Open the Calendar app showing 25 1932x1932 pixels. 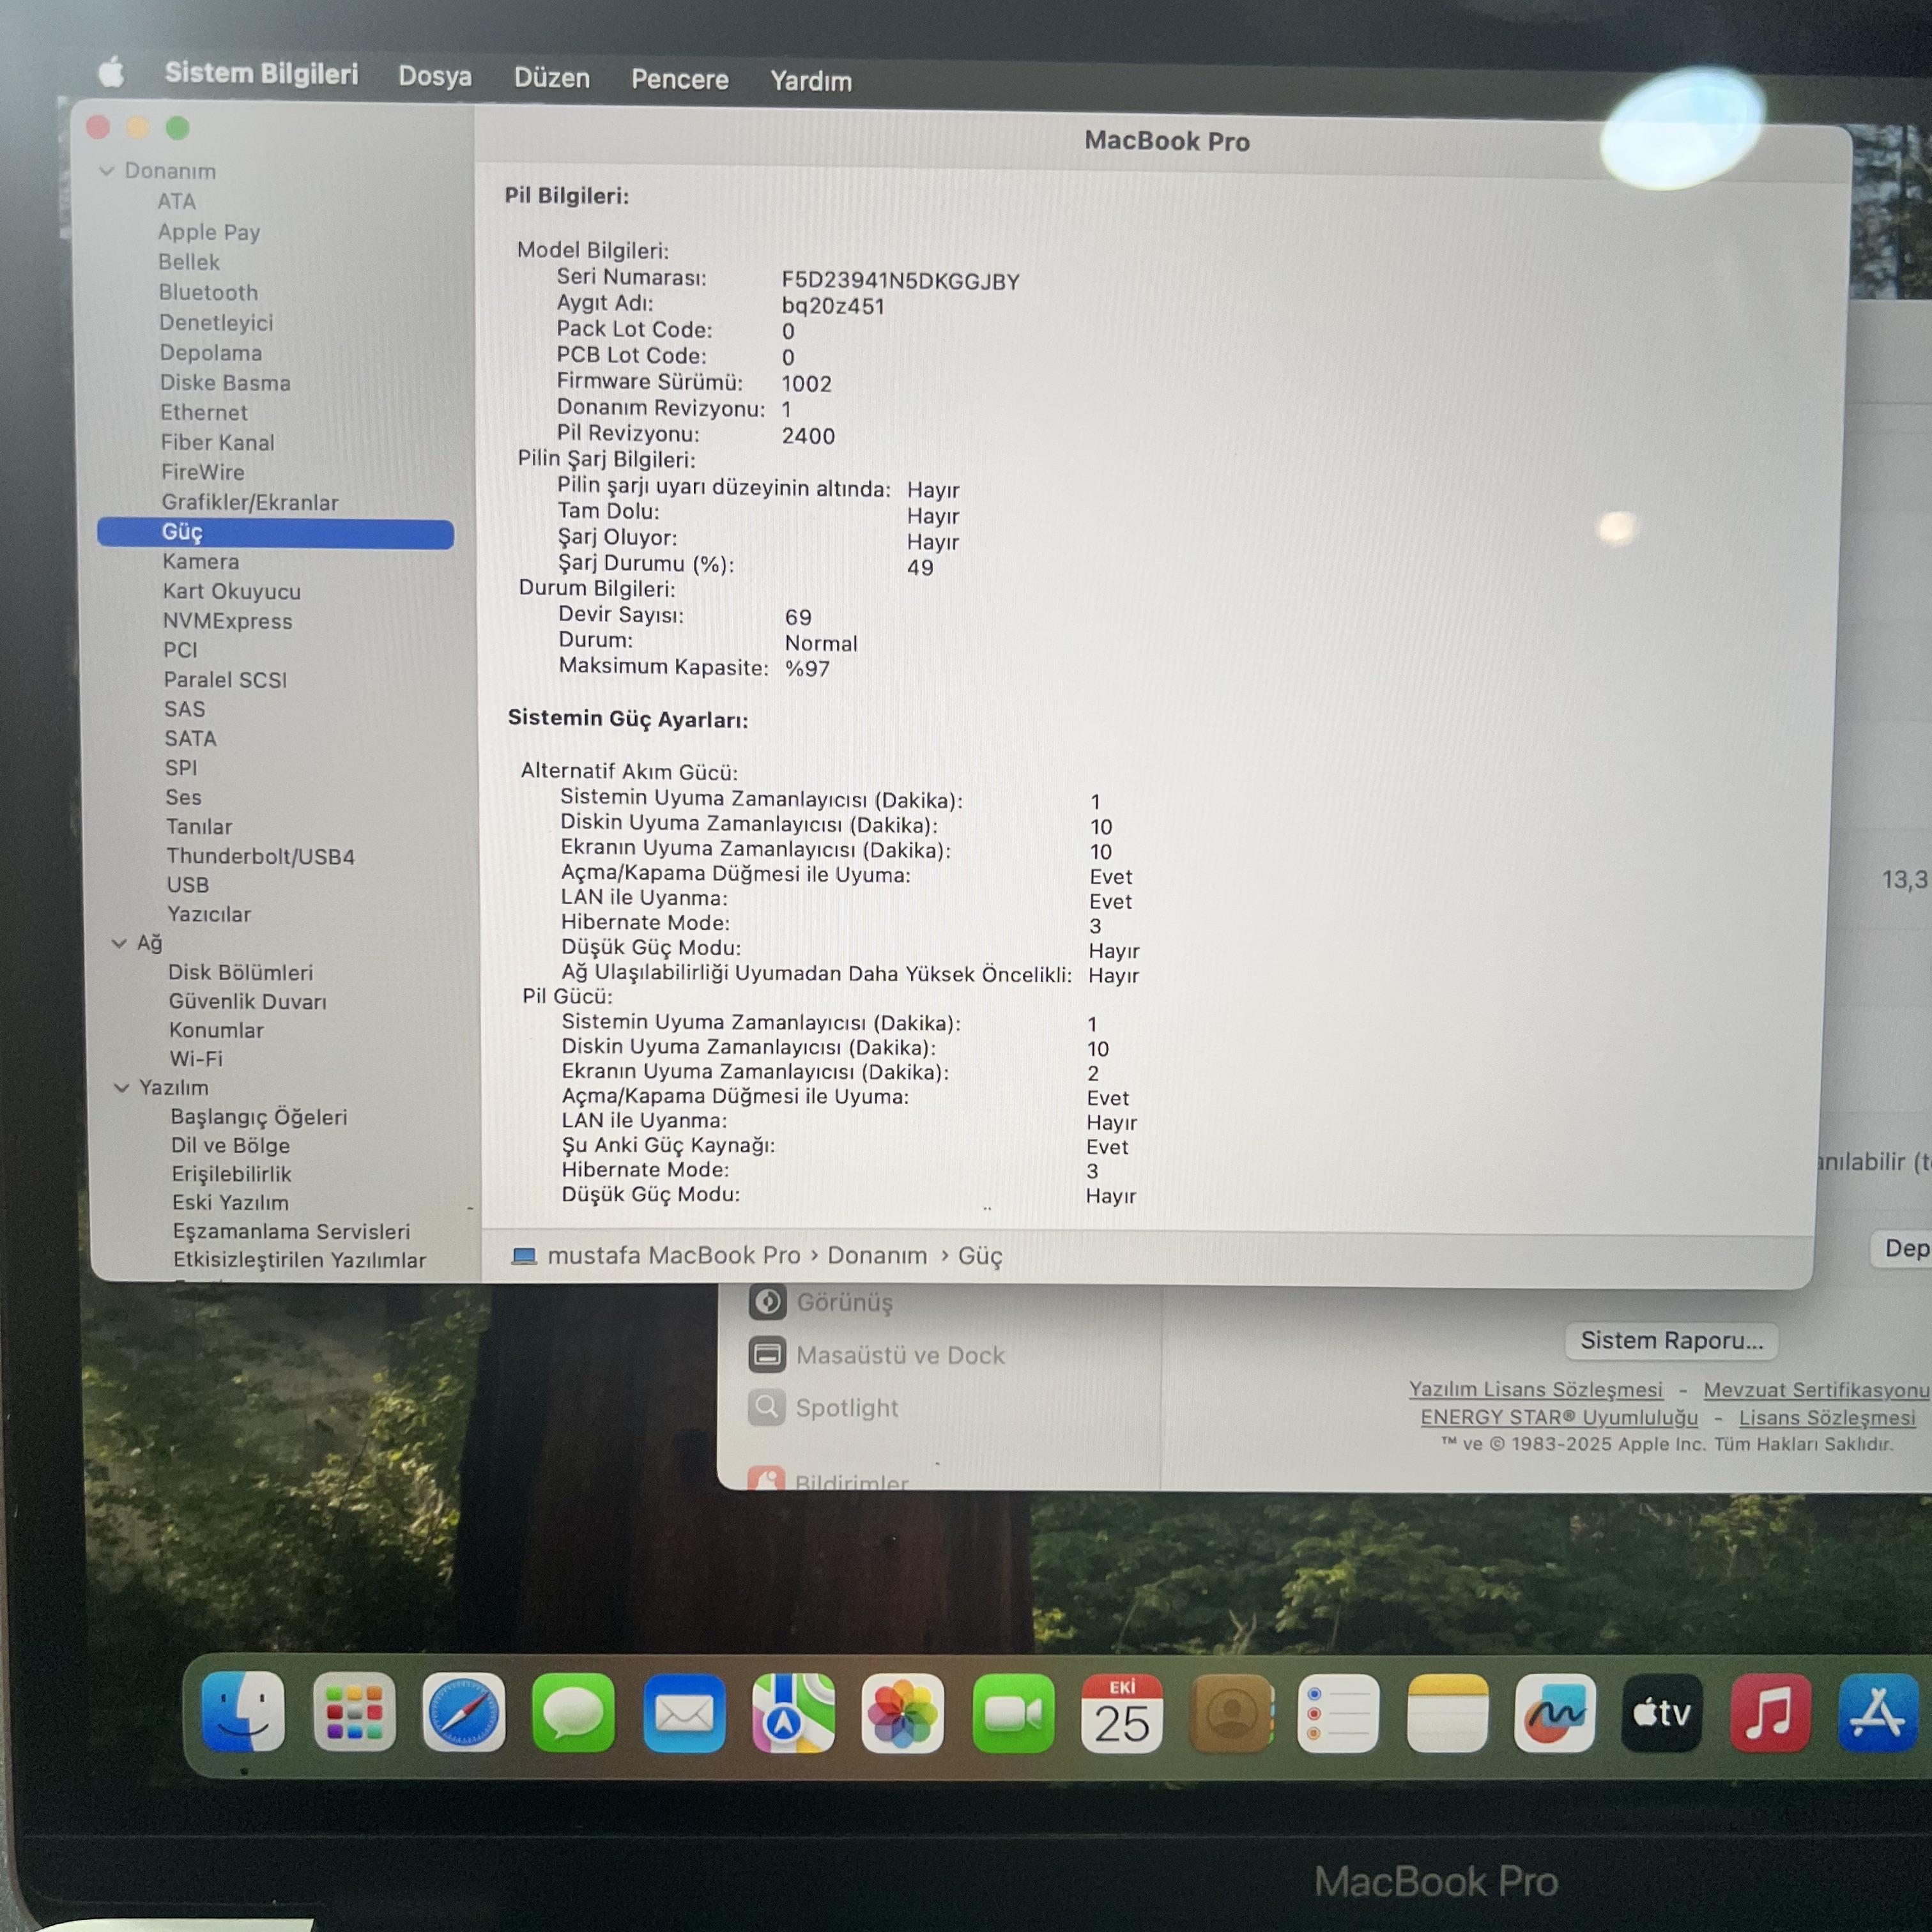tap(1121, 1714)
